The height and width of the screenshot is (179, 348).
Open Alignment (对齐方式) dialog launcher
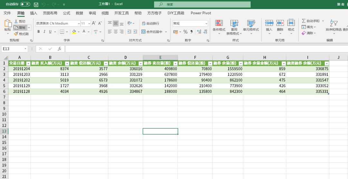coord(168,41)
